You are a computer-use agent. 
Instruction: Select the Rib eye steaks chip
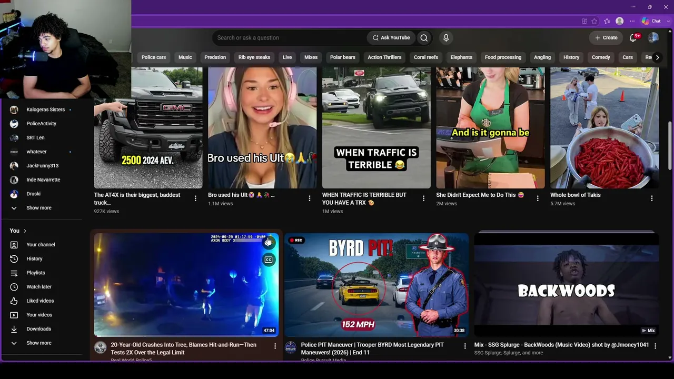(x=254, y=57)
